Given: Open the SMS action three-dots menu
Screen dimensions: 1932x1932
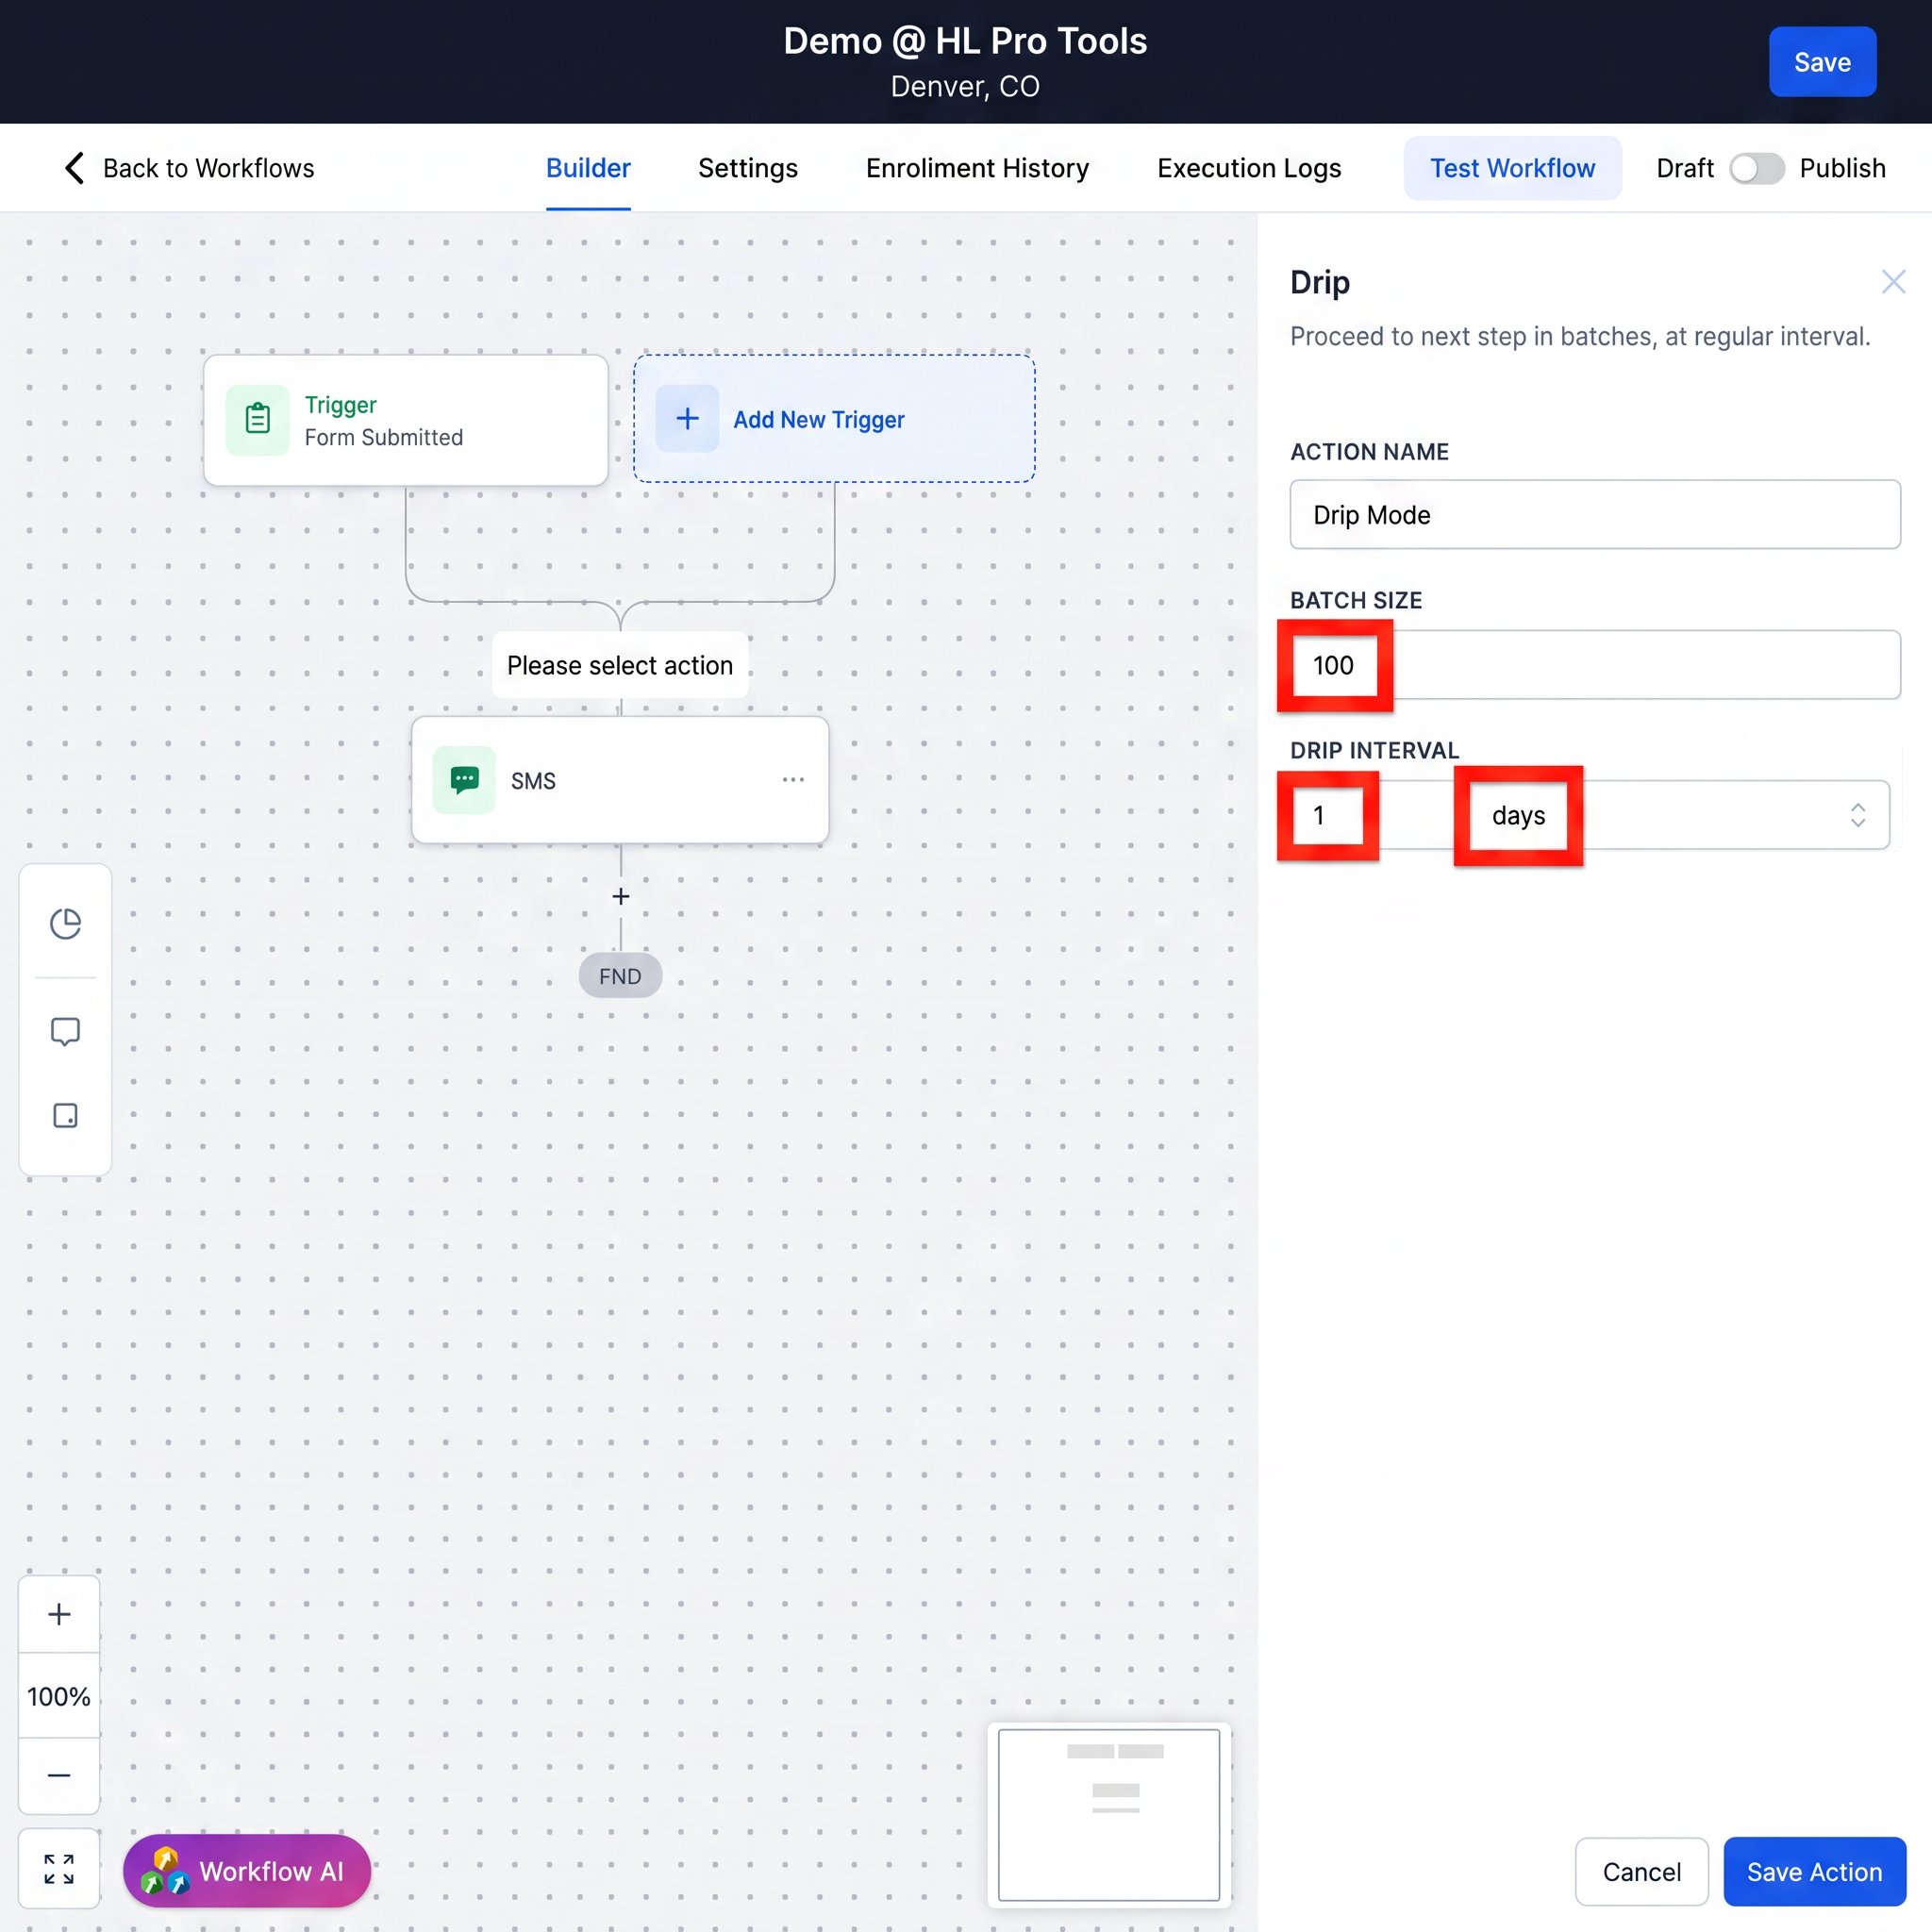Looking at the screenshot, I should coord(793,780).
